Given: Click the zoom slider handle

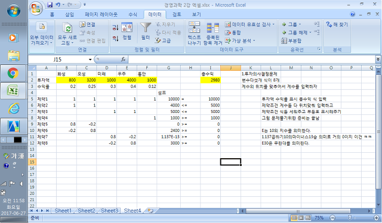Looking at the screenshot, I should (x=350, y=218).
